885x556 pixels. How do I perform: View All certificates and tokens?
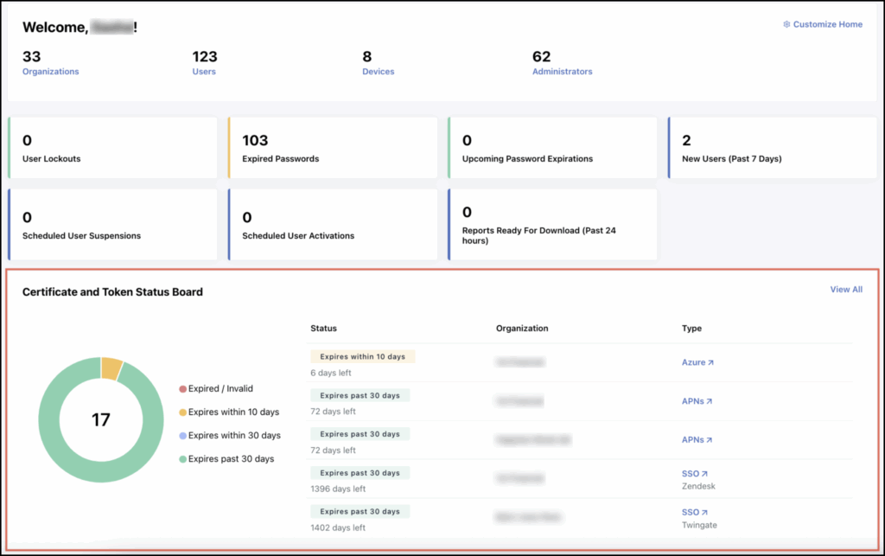(x=845, y=290)
